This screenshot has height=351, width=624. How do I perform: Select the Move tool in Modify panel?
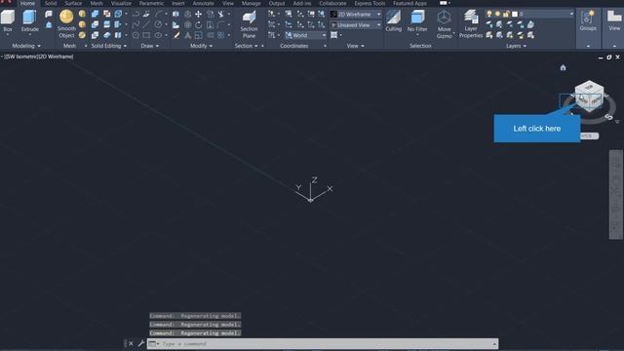pos(198,14)
